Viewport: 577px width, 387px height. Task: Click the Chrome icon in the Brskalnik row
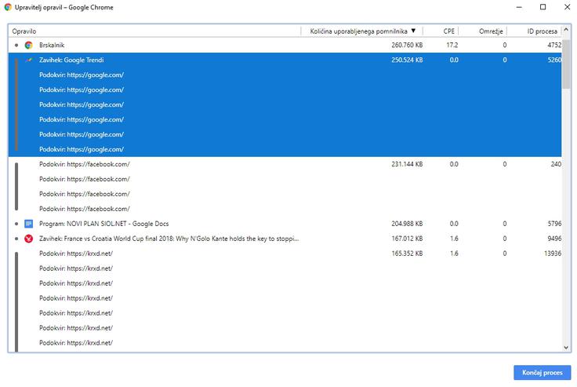pos(29,45)
